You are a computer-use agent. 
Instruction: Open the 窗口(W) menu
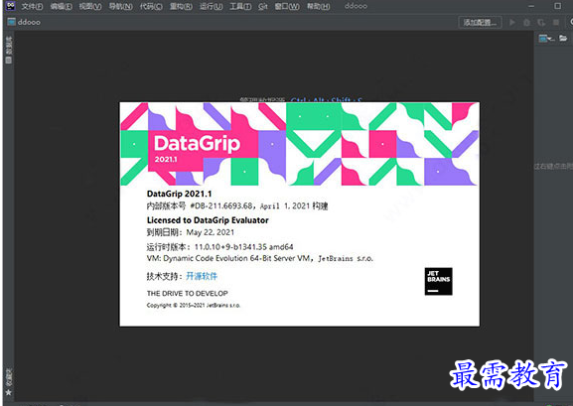[287, 7]
